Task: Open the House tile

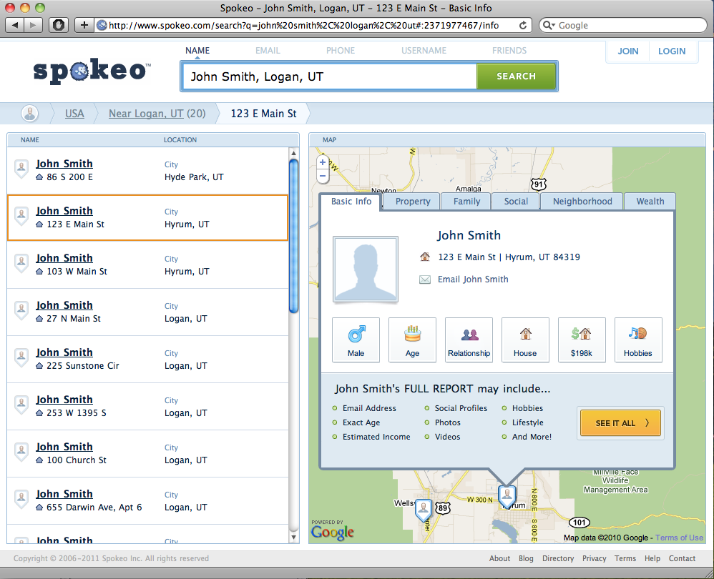Action: (525, 340)
